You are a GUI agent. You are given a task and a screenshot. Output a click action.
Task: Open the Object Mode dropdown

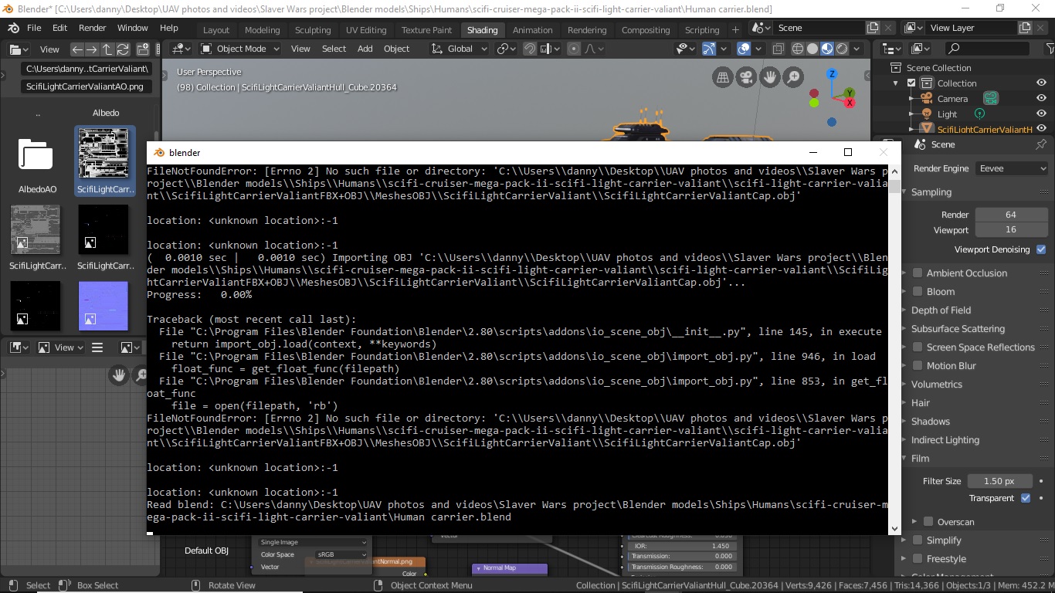click(x=241, y=49)
